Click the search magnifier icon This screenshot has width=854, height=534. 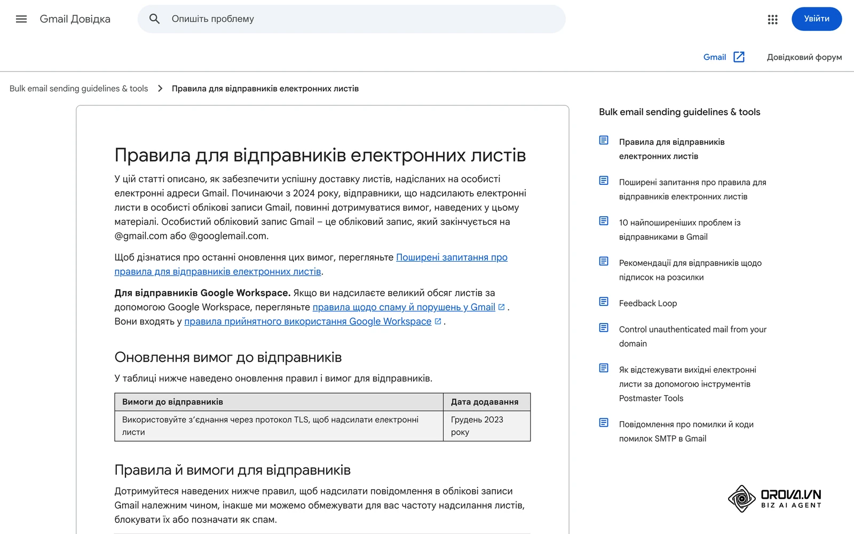(155, 19)
